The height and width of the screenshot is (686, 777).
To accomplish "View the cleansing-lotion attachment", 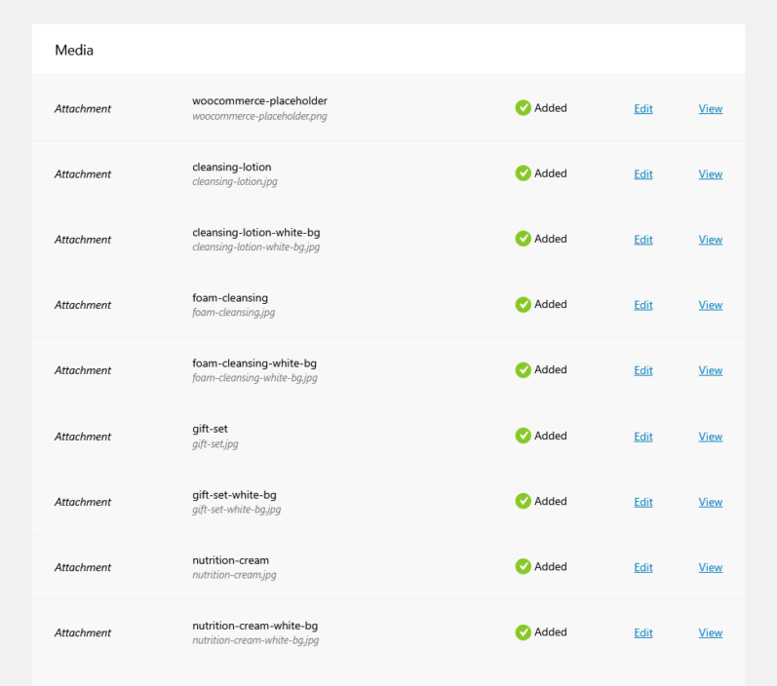I will point(711,173).
